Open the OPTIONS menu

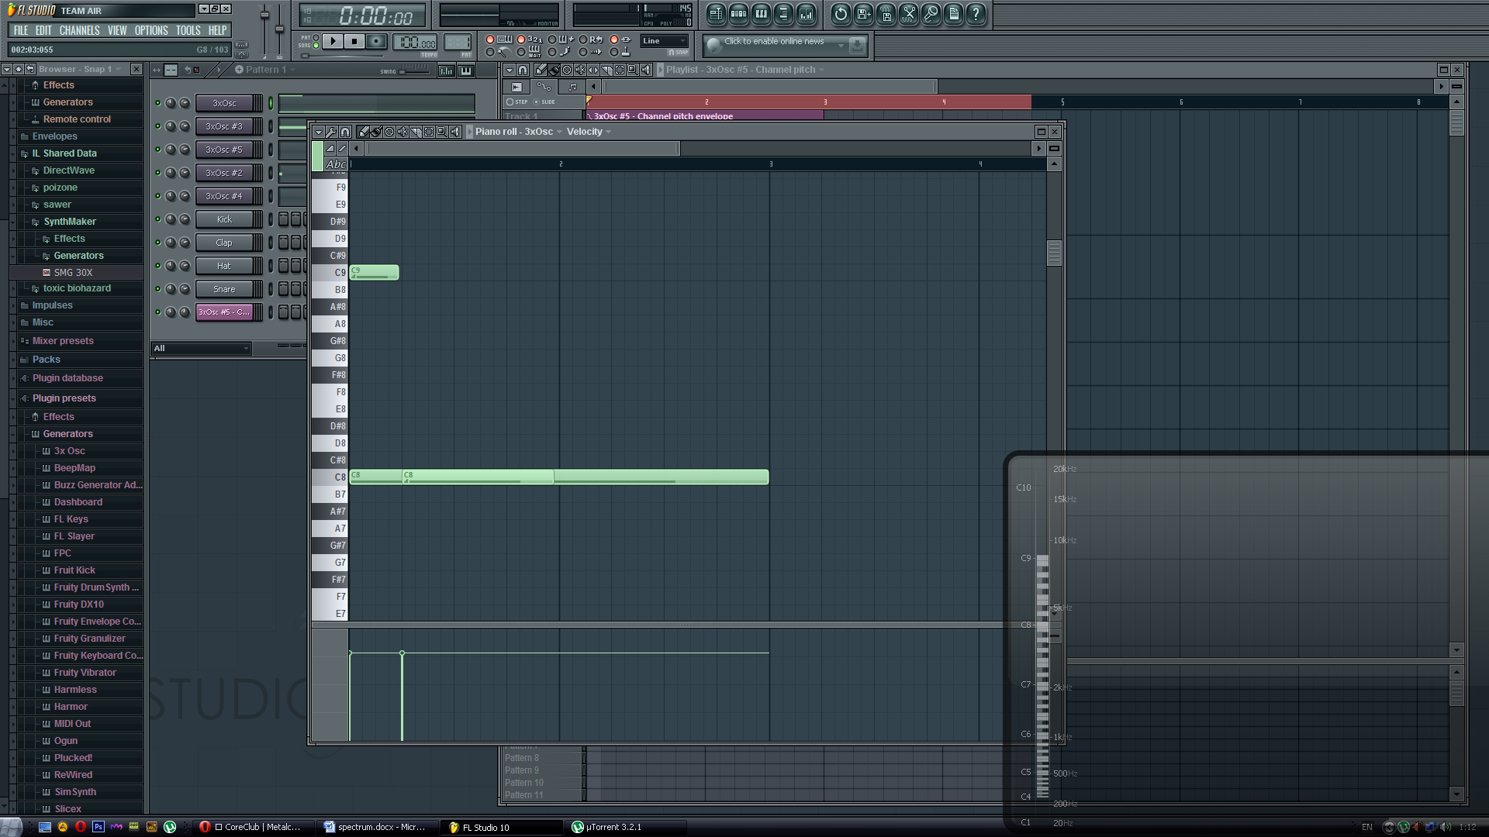(151, 30)
